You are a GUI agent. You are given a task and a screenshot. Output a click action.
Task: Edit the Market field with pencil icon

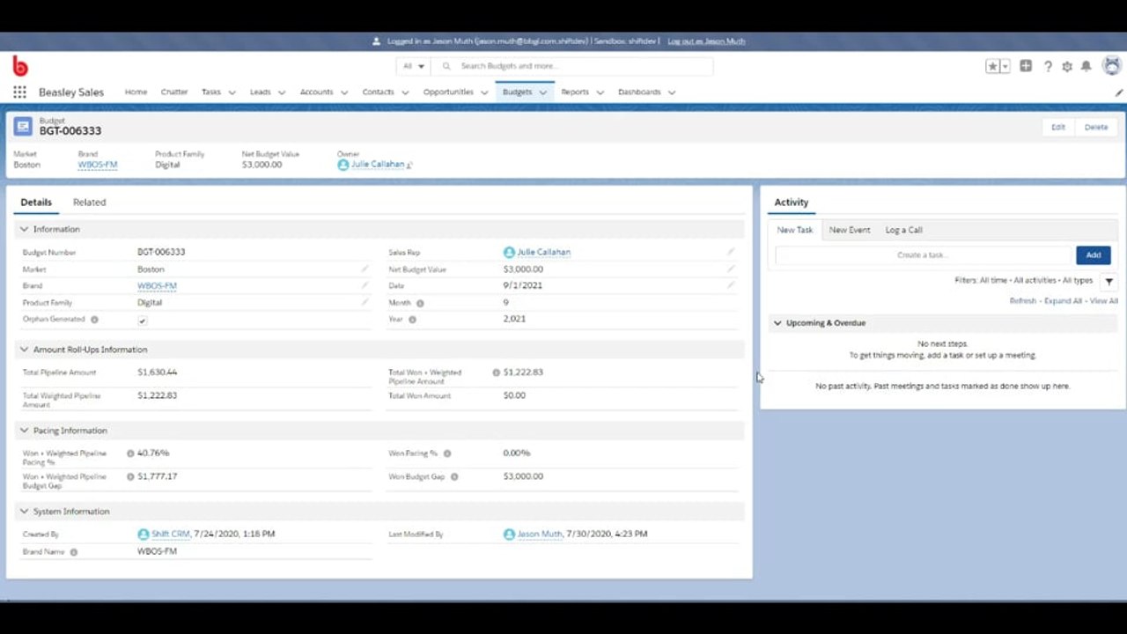(x=365, y=269)
